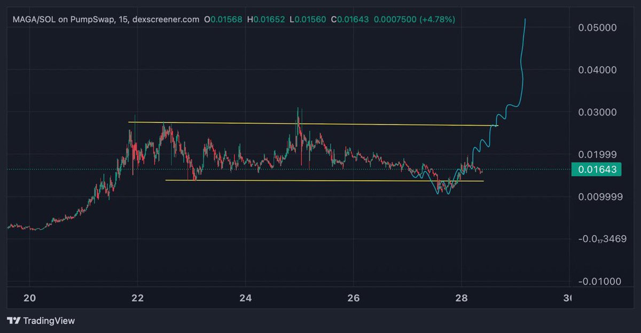Click the 0.05000 price axis label
This screenshot has height=333, width=641.
pos(598,27)
